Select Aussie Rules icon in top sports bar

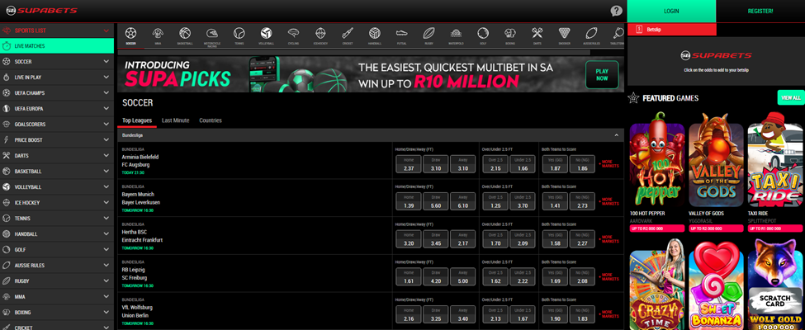click(591, 33)
